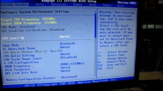The image size is (163, 91).
Task: Go to the Boot tab
Action: pyautogui.click(x=93, y=5)
